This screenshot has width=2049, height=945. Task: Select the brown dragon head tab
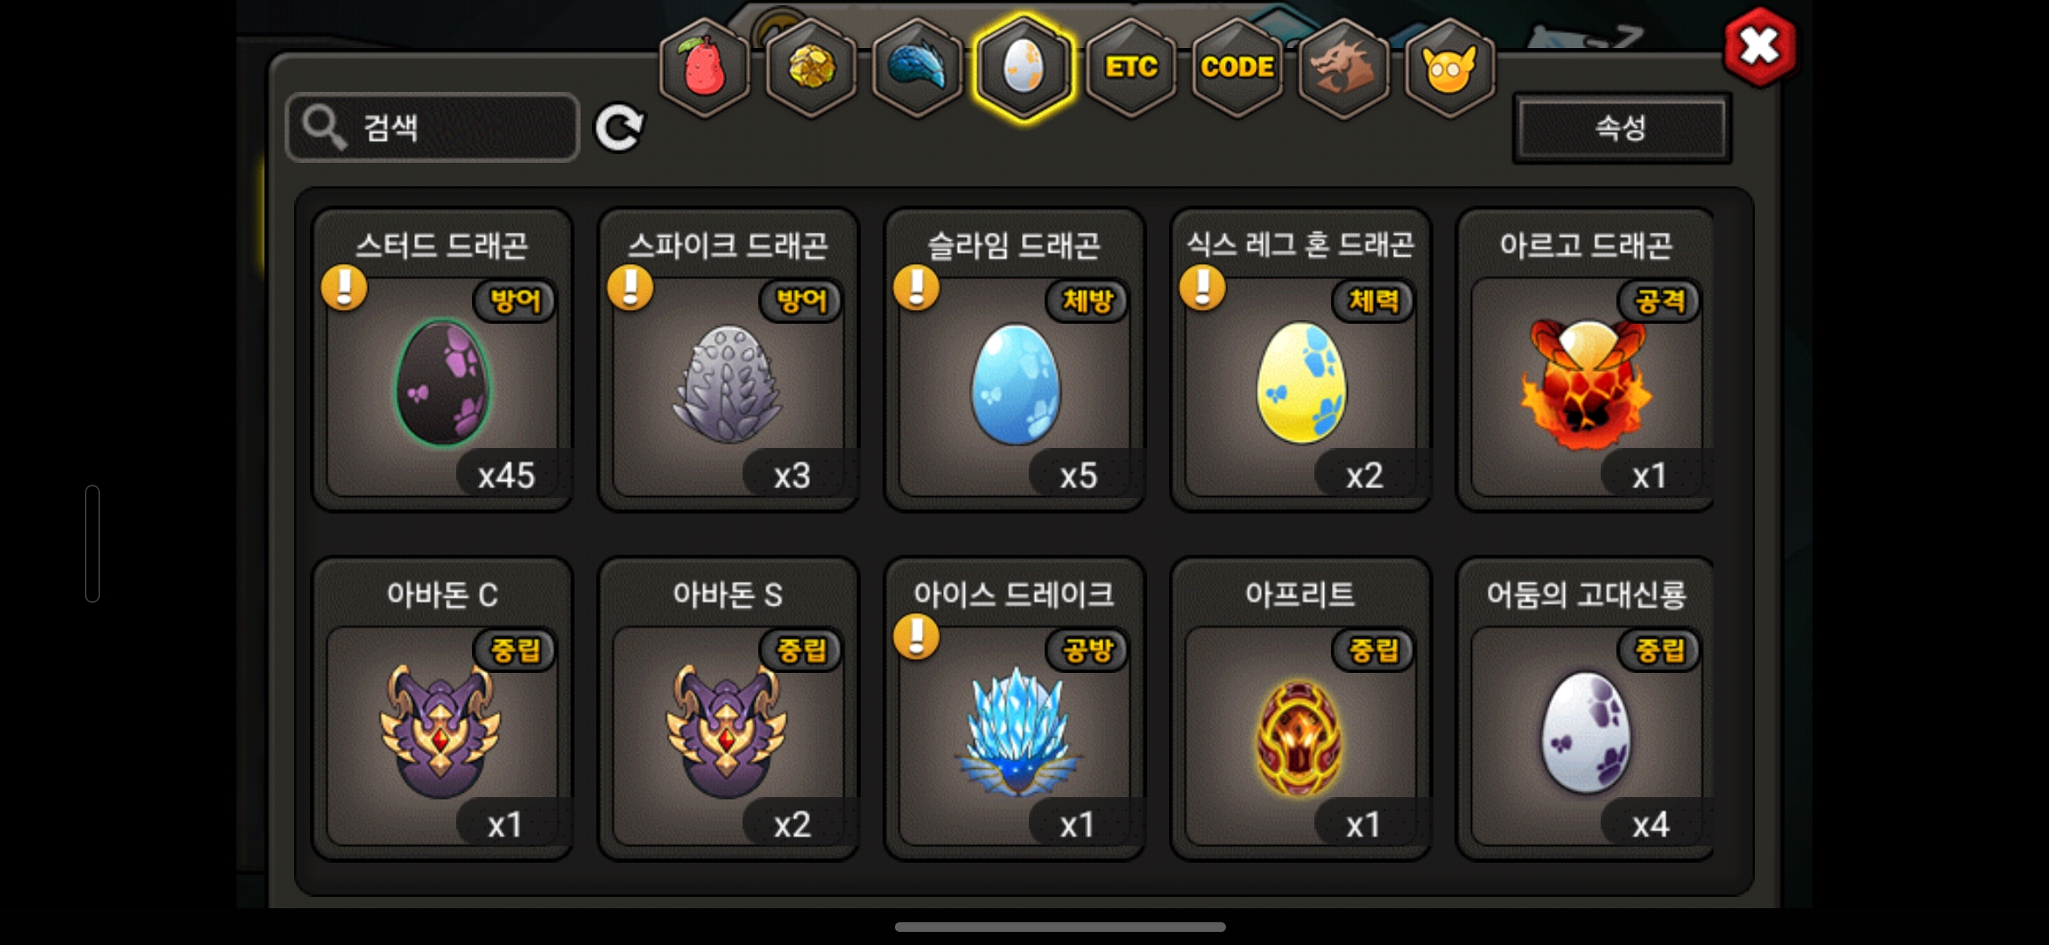tap(1343, 68)
